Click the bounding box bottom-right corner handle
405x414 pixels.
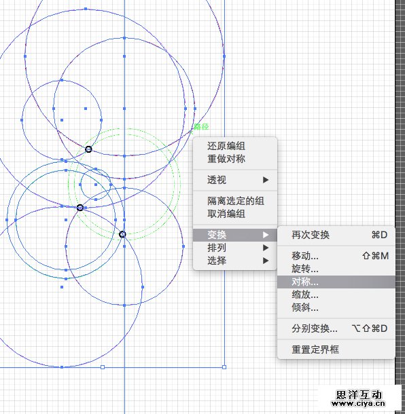coord(224,367)
